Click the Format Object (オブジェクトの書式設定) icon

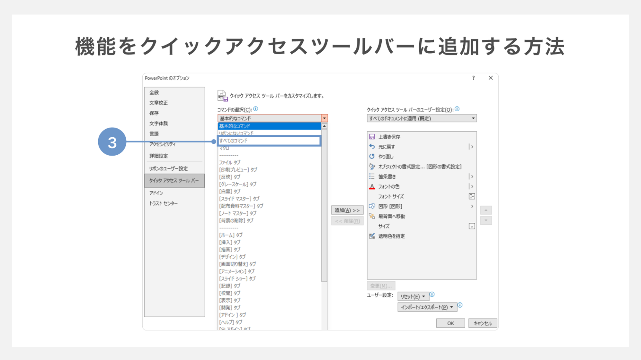tap(372, 167)
